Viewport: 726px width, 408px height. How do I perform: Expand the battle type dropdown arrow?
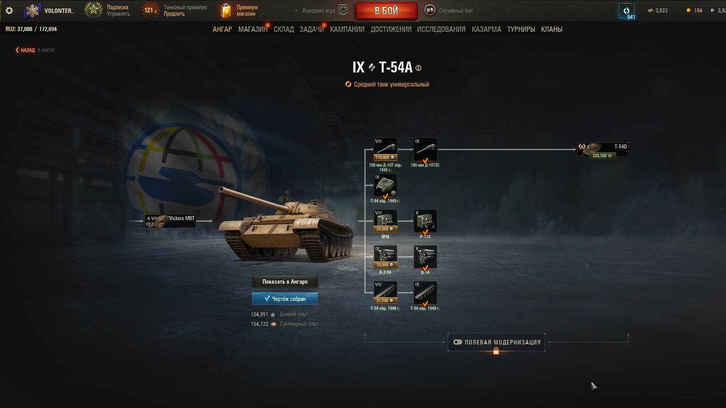[296, 11]
